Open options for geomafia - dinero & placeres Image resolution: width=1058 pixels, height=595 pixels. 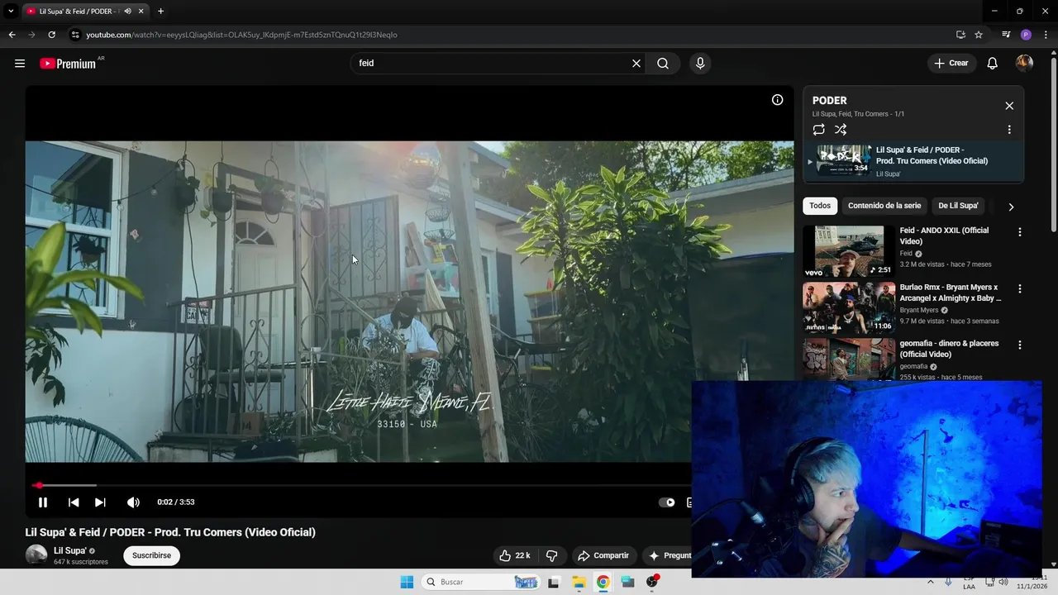pyautogui.click(x=1019, y=345)
